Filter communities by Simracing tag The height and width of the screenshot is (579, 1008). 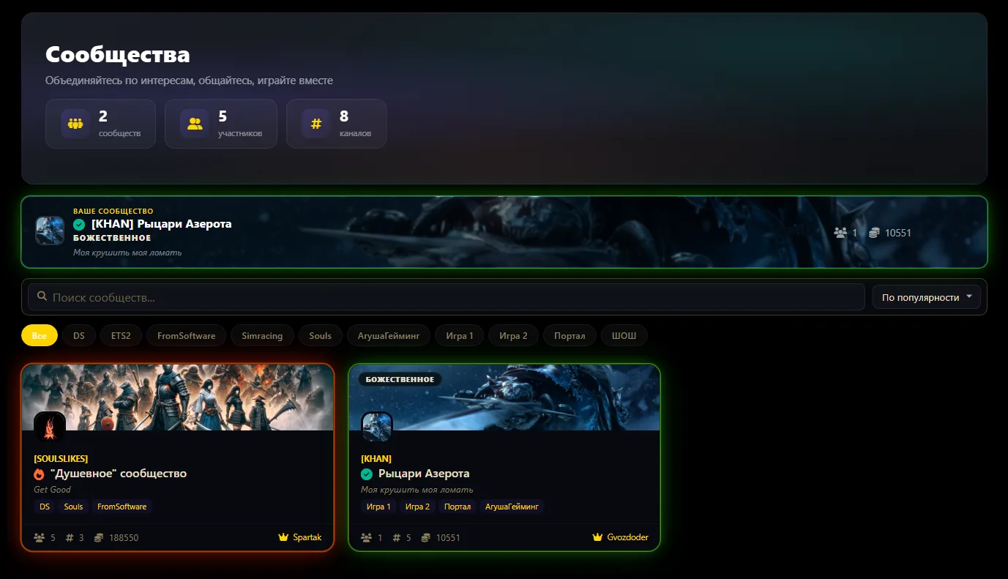pyautogui.click(x=262, y=336)
